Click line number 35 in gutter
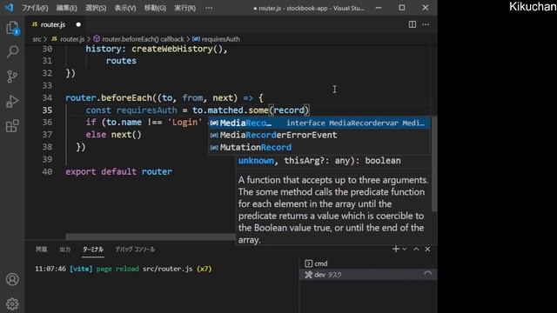 click(x=47, y=110)
